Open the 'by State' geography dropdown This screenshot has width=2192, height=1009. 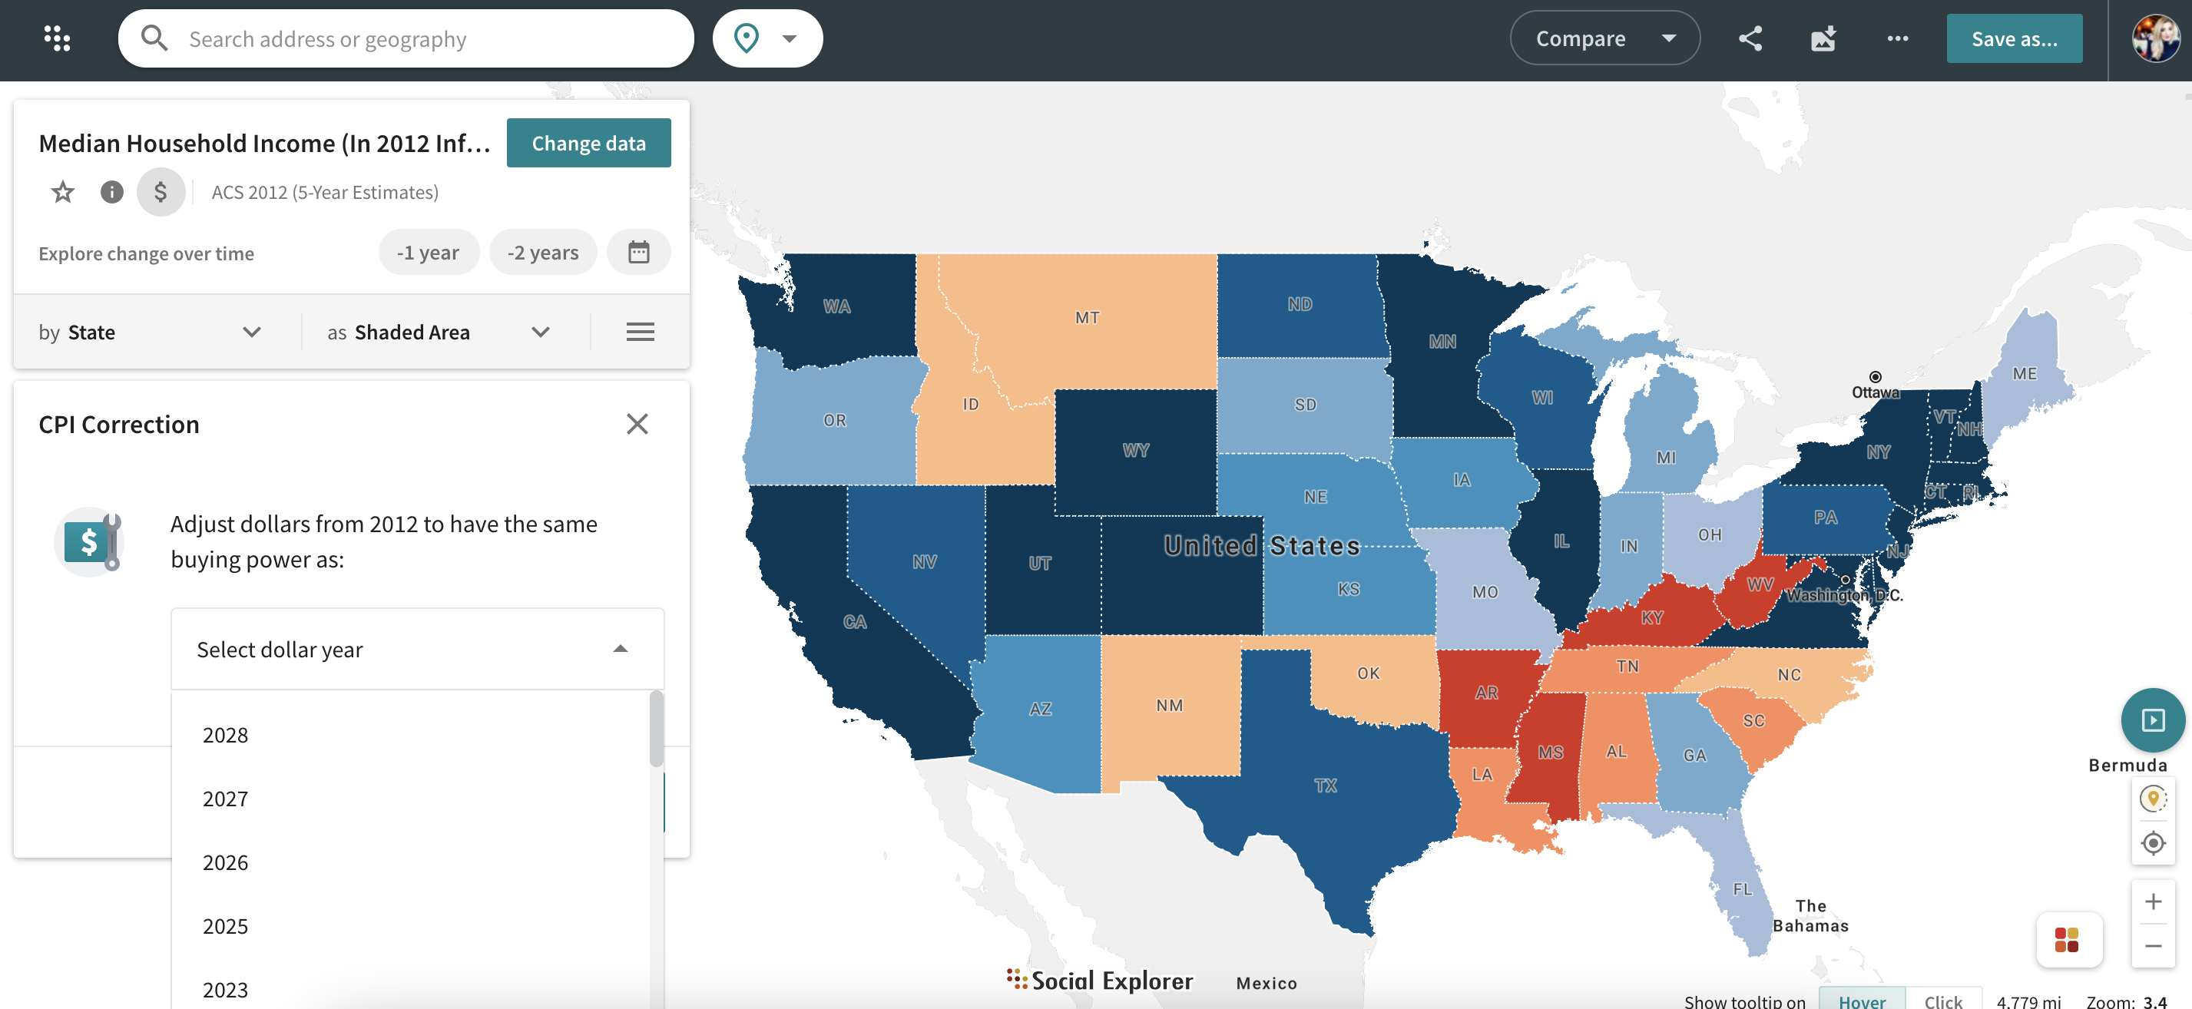click(150, 332)
